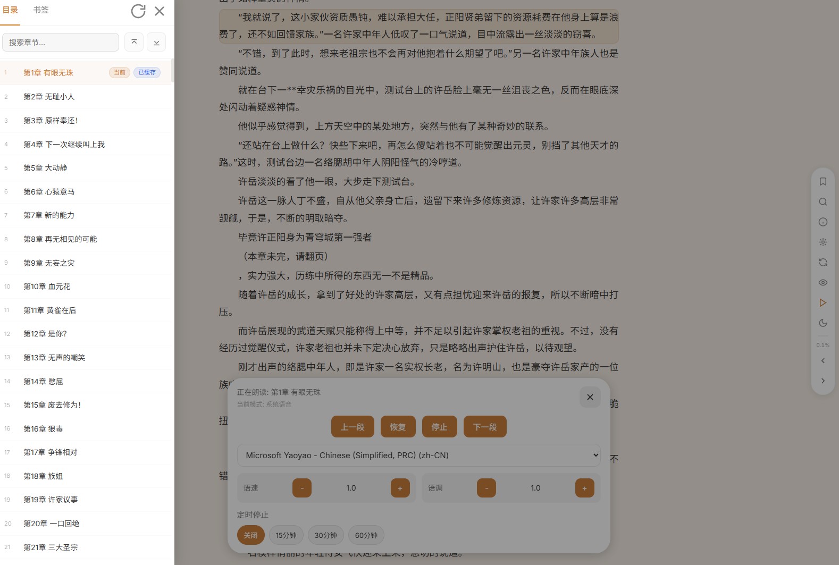Open chapter 第2章 无耻小人
The height and width of the screenshot is (565, 839).
(87, 97)
